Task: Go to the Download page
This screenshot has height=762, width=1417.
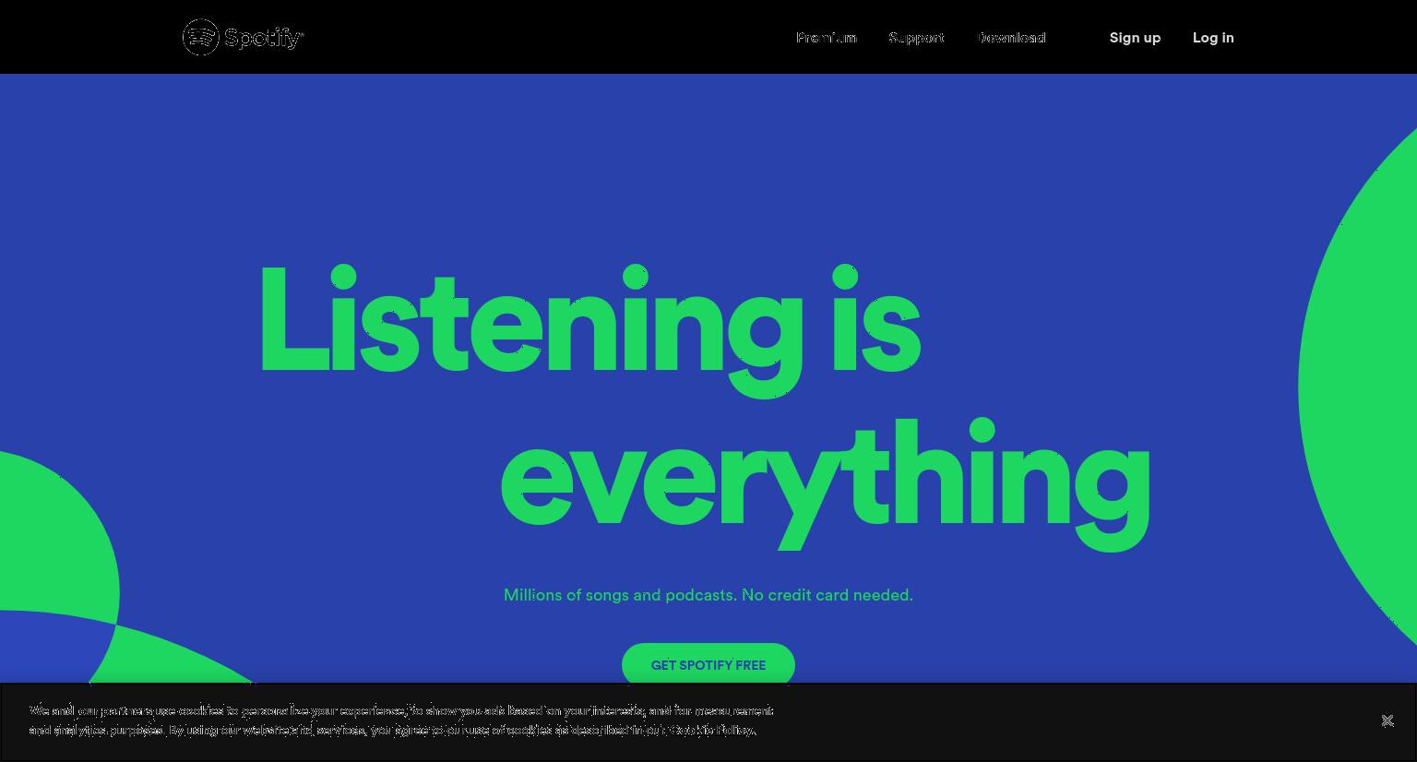Action: tap(1011, 38)
